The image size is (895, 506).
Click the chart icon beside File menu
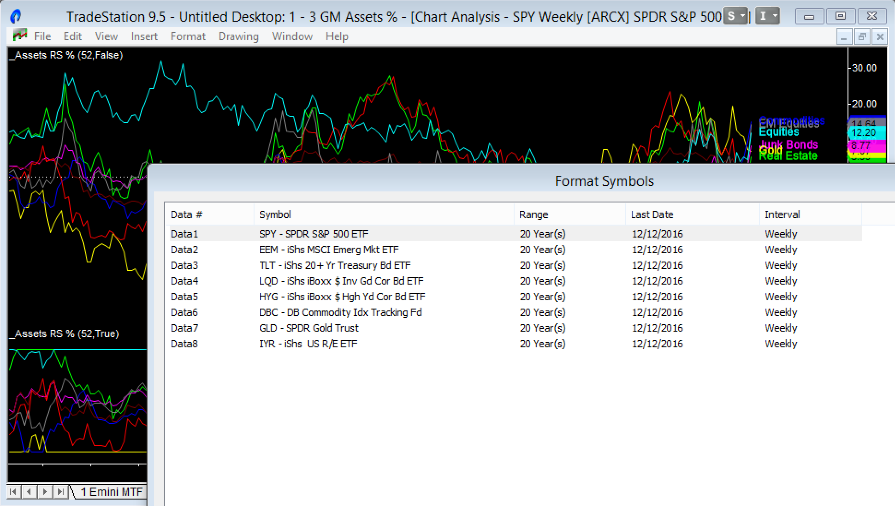(19, 36)
